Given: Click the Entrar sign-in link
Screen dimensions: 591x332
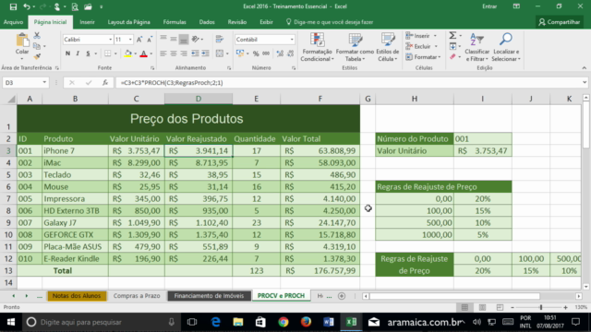Looking at the screenshot, I should pyautogui.click(x=489, y=6).
